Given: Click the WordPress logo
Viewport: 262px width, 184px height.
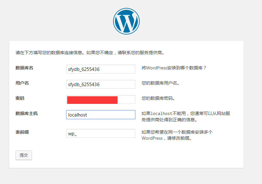Looking at the screenshot, I should pyautogui.click(x=126, y=21).
